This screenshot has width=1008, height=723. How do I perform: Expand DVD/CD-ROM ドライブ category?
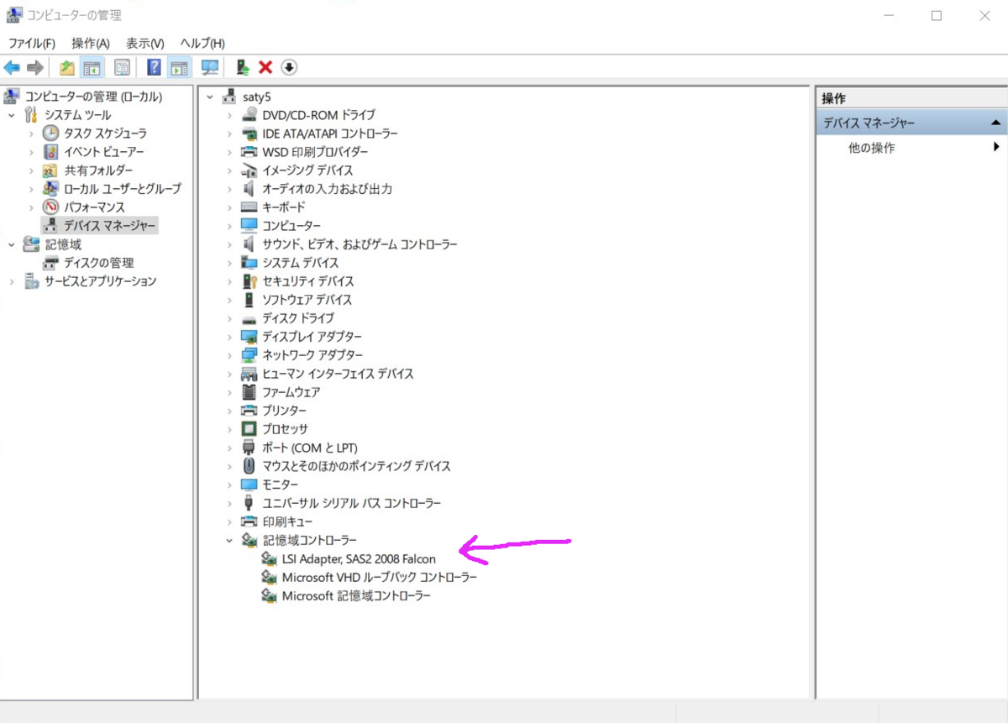pyautogui.click(x=229, y=115)
